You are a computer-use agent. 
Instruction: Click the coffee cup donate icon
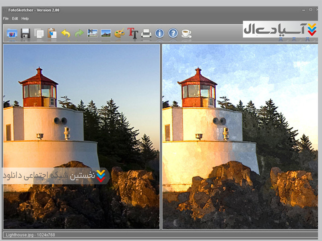(x=186, y=33)
